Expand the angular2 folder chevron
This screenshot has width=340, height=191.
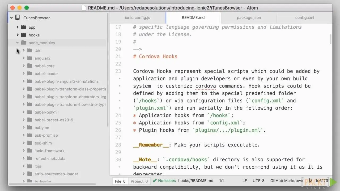point(24,58)
